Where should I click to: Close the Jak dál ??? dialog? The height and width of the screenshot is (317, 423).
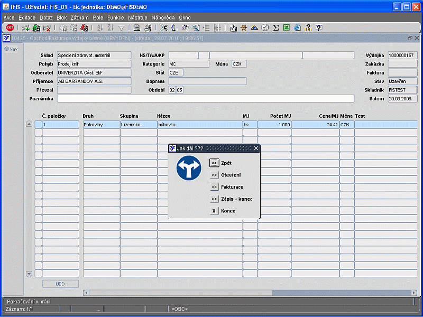pos(256,148)
